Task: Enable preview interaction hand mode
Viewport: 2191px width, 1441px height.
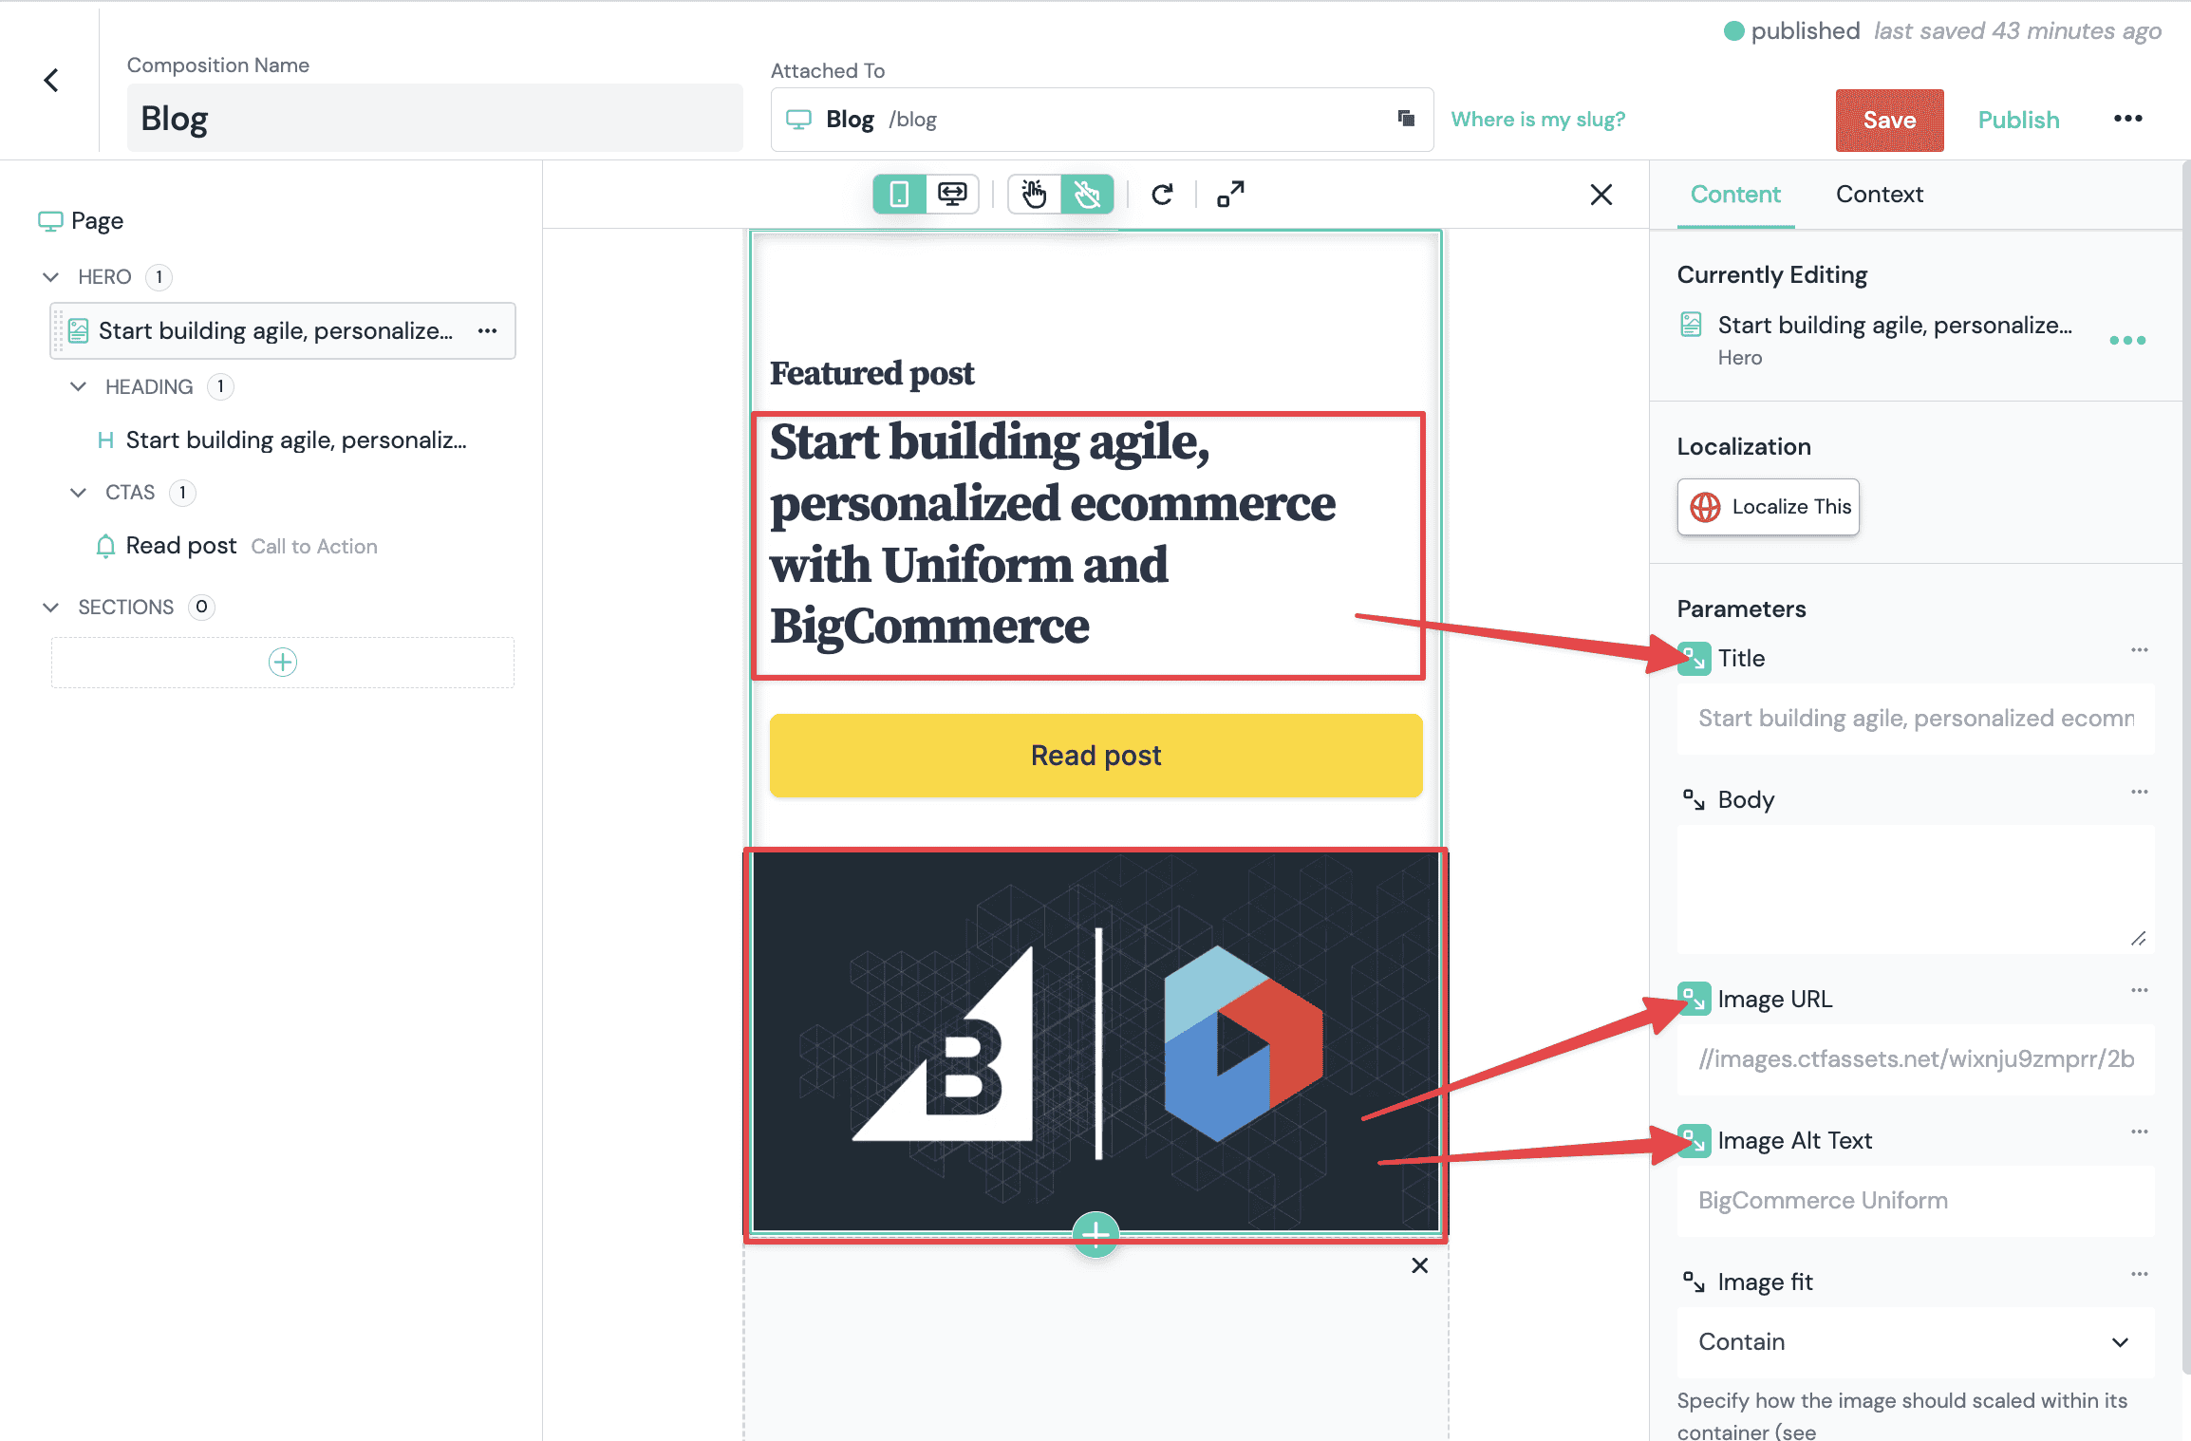Action: tap(1034, 195)
